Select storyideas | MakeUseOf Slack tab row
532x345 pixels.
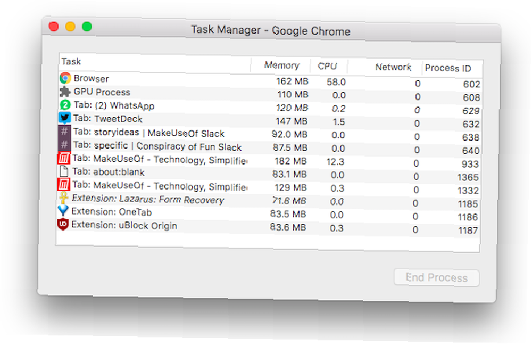[269, 134]
